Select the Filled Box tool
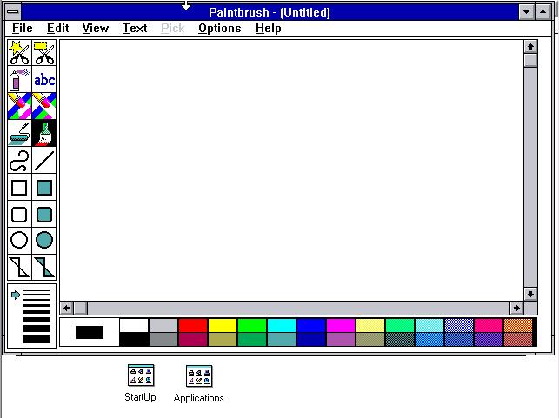 44,188
